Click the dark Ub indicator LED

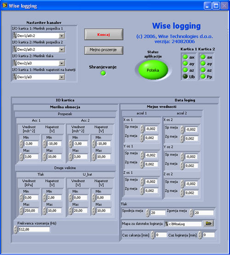pyautogui.click(x=185, y=76)
